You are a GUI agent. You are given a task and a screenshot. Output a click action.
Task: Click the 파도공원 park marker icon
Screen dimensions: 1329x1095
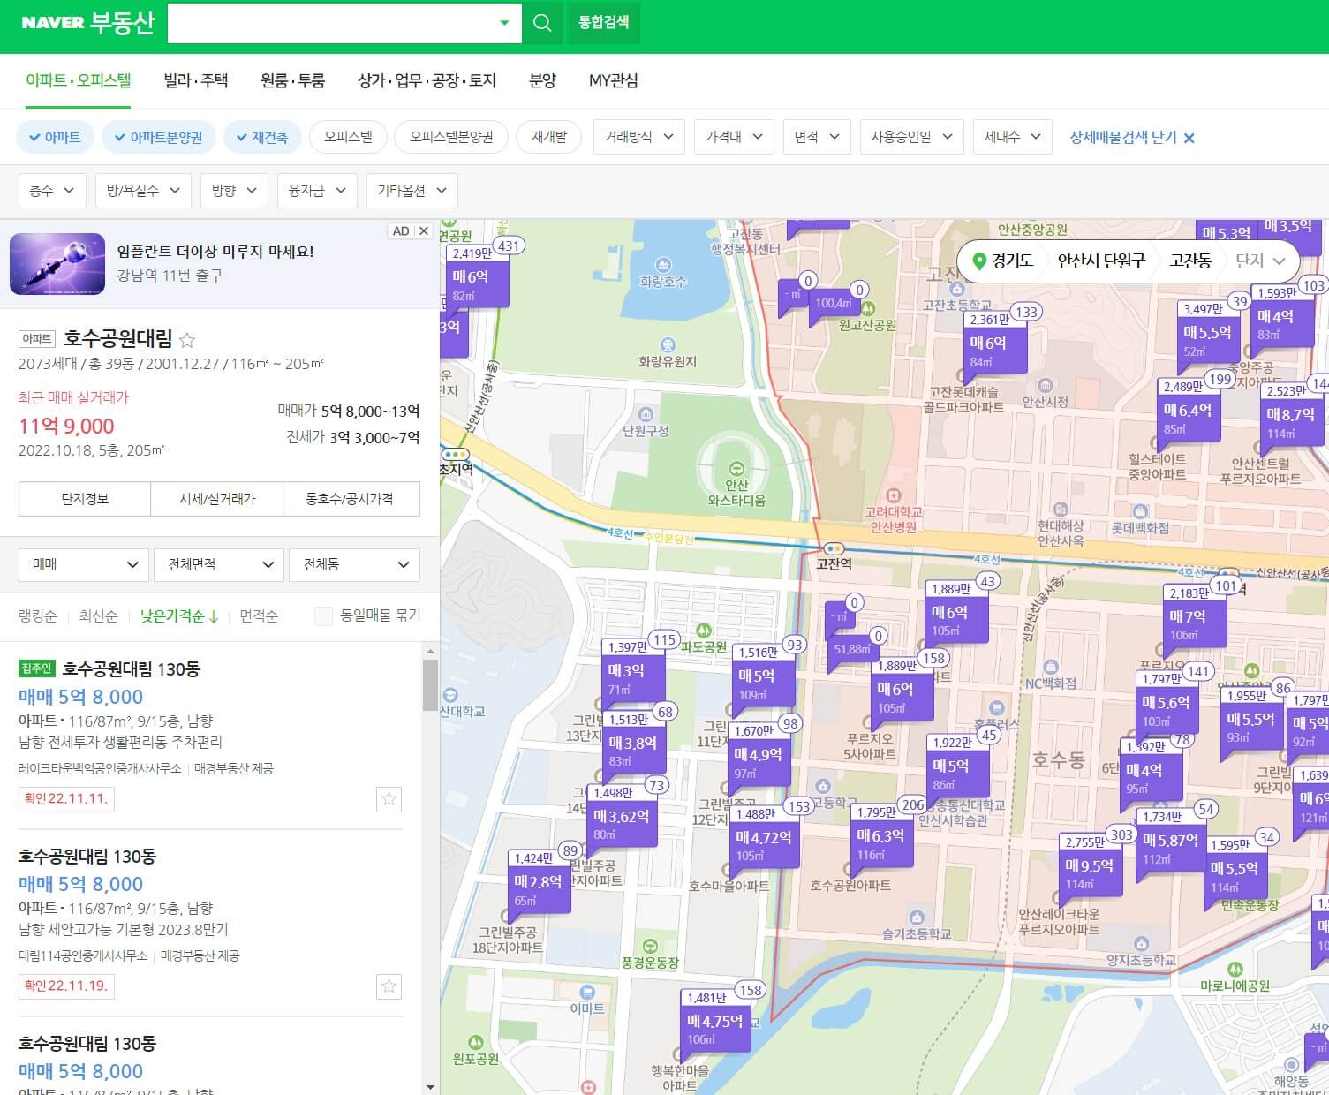[x=704, y=631]
